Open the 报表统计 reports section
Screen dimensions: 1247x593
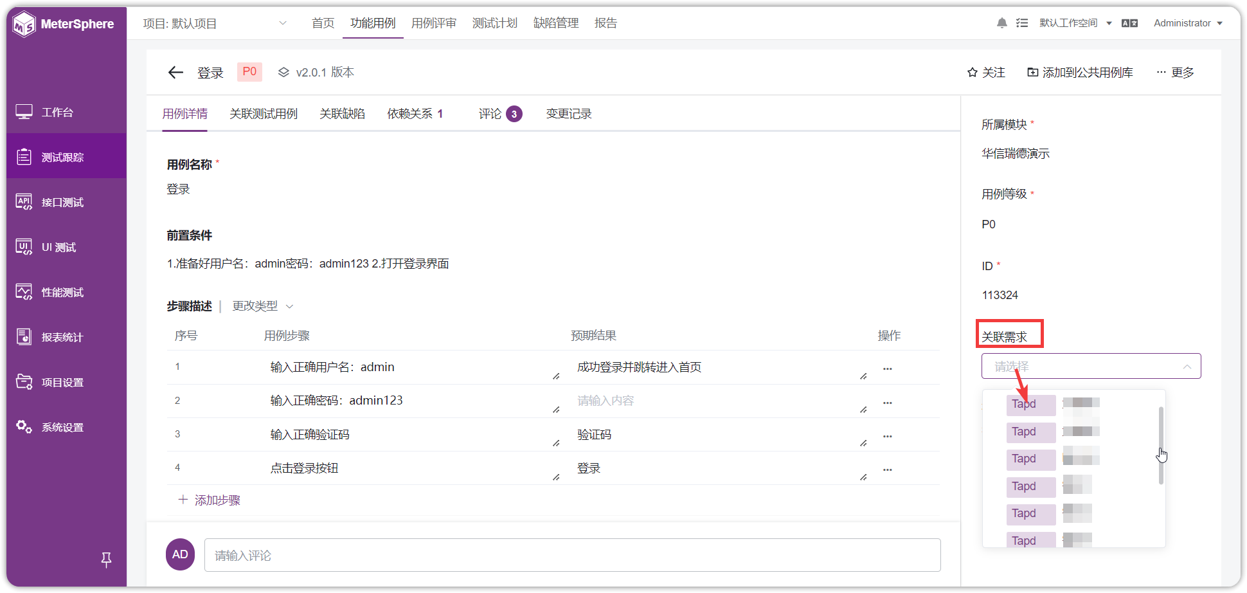coord(66,337)
